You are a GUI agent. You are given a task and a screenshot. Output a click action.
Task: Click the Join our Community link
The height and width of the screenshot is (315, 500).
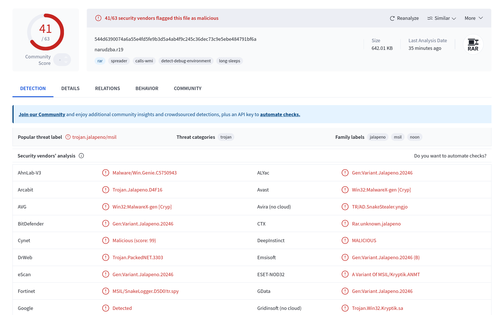(x=42, y=114)
